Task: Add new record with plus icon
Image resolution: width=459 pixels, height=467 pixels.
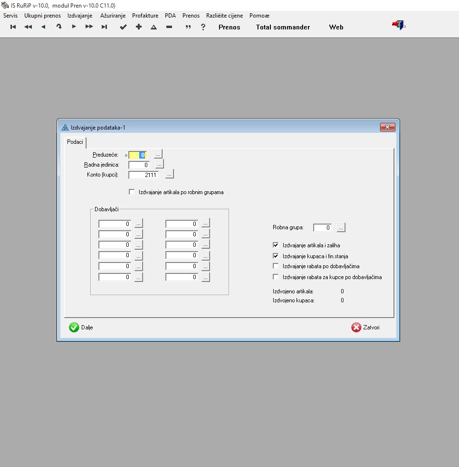Action: [x=139, y=27]
